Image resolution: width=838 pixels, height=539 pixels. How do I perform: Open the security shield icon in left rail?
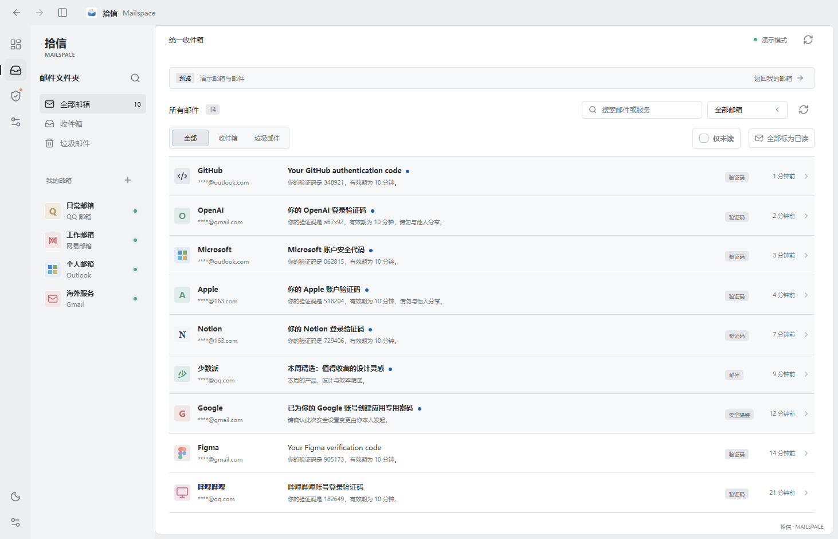point(15,96)
